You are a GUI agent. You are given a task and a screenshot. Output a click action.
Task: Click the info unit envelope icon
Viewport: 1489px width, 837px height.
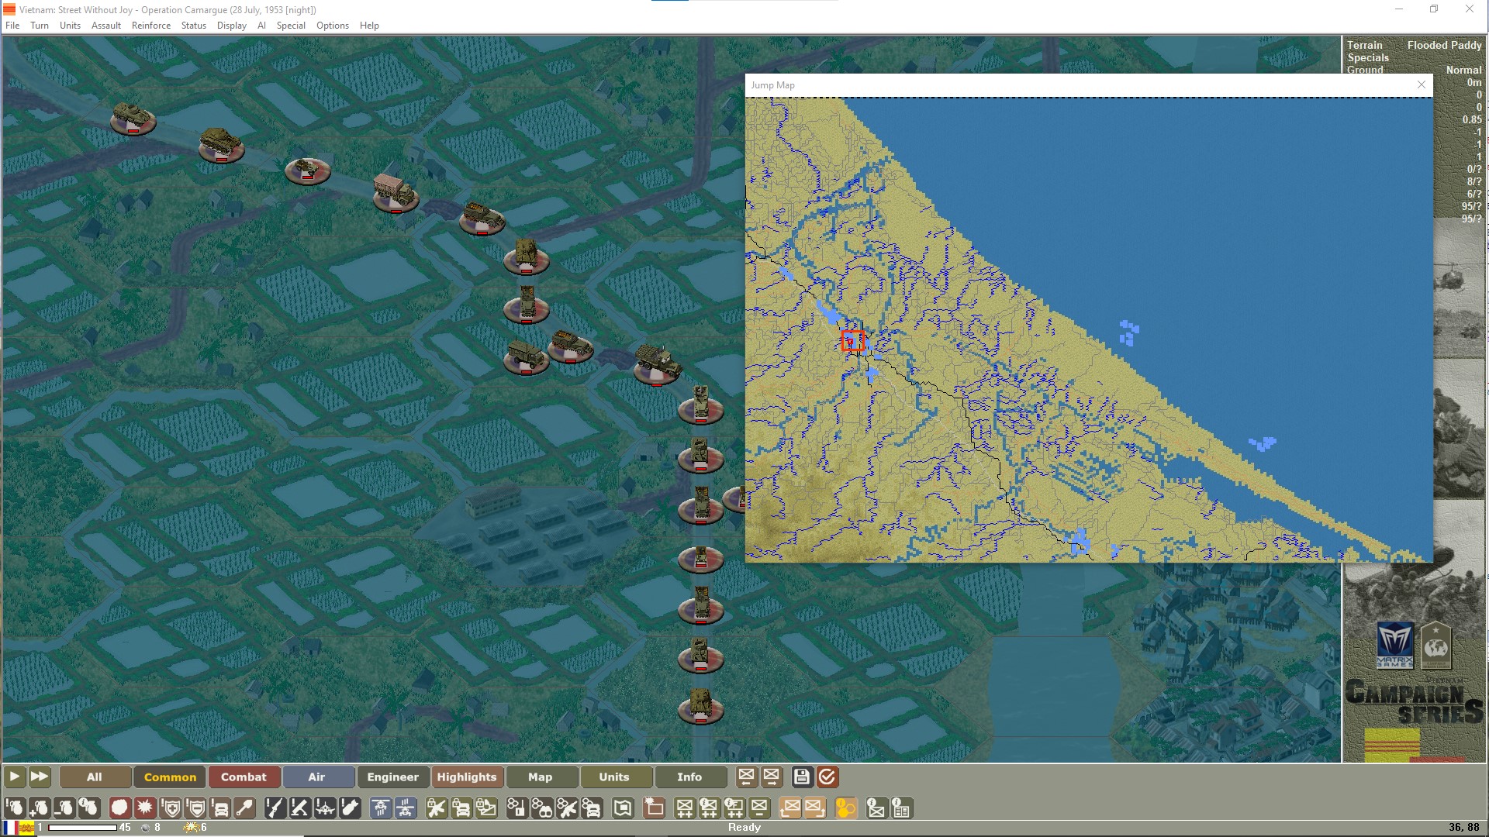click(876, 808)
